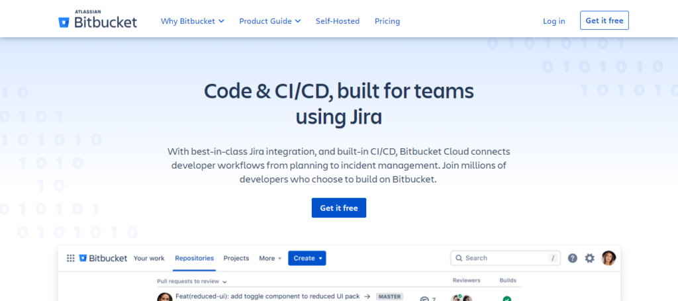Switch to the Repositories tab
Screen dimensions: 678x301
pos(194,258)
